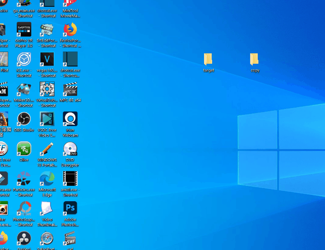Screen dimensions: 325x250
Task: Select the PhotoScape shortcut icon
Action: tap(24, 208)
